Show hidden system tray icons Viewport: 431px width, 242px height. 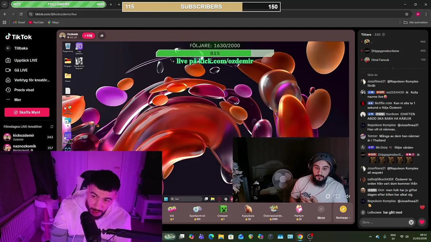pyautogui.click(x=370, y=237)
